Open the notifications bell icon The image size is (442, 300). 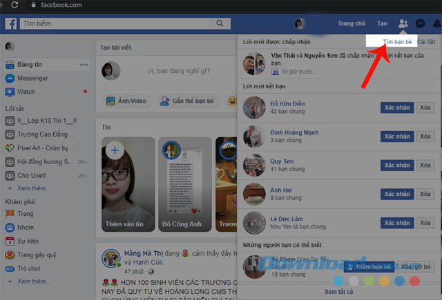click(x=437, y=24)
